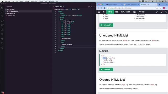The width and height of the screenshot is (168, 94).
Task: Click the website.html editor tab
Action: click(x=58, y=7)
